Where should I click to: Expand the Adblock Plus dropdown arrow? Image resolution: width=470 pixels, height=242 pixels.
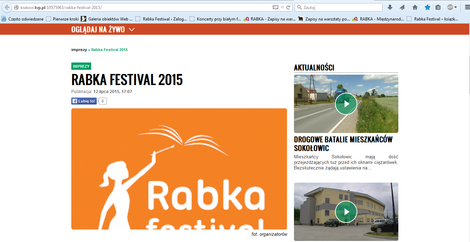click(455, 7)
